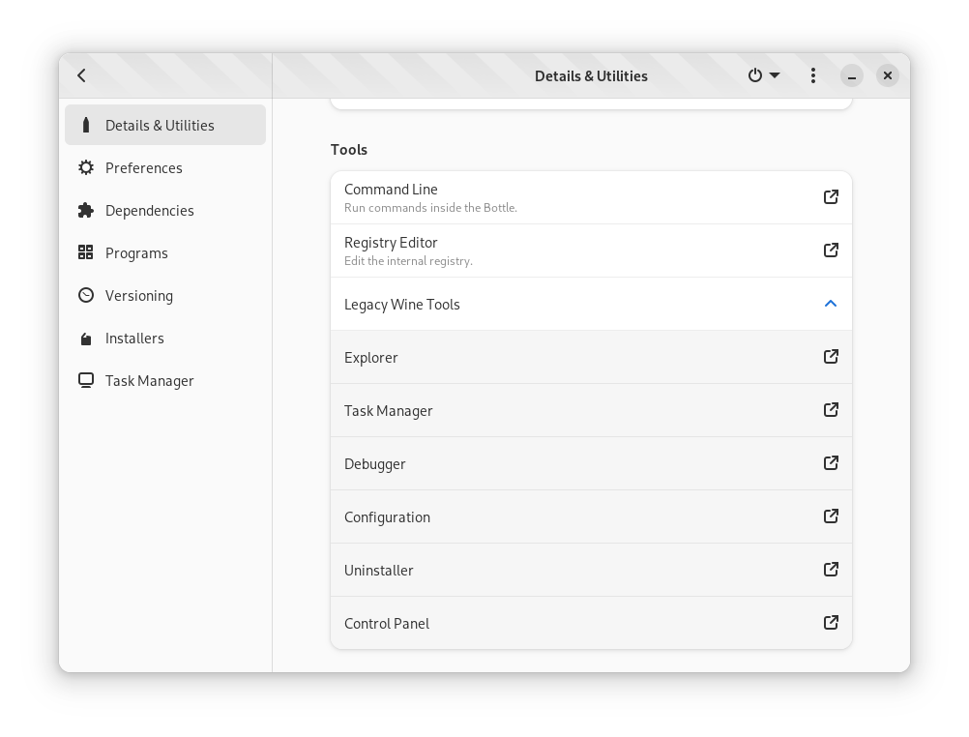The width and height of the screenshot is (969, 737).
Task: Click the Uninstaller launch icon
Action: point(831,570)
